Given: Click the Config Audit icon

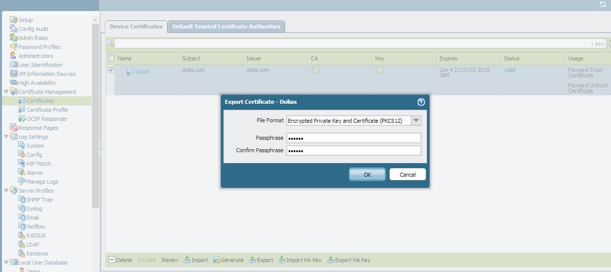Looking at the screenshot, I should (13, 29).
